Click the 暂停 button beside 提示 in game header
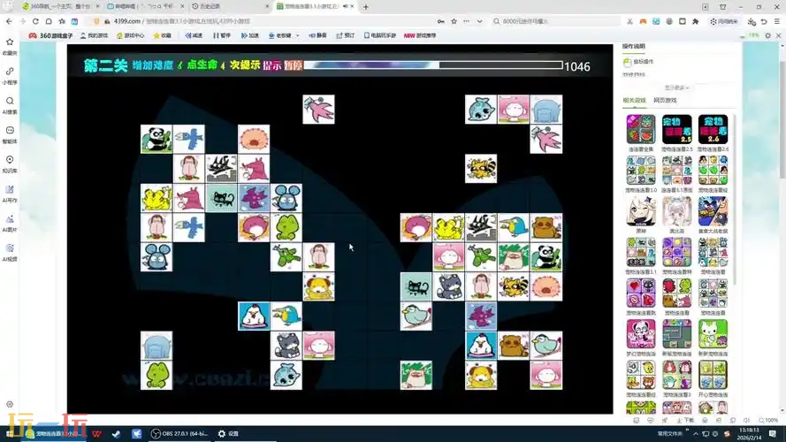This screenshot has width=786, height=442. pos(294,65)
